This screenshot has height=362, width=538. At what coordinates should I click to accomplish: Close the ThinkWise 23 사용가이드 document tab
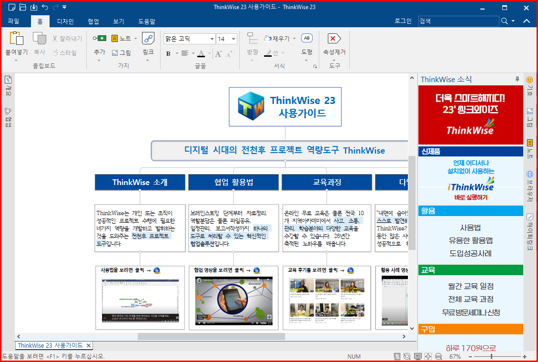pos(89,345)
